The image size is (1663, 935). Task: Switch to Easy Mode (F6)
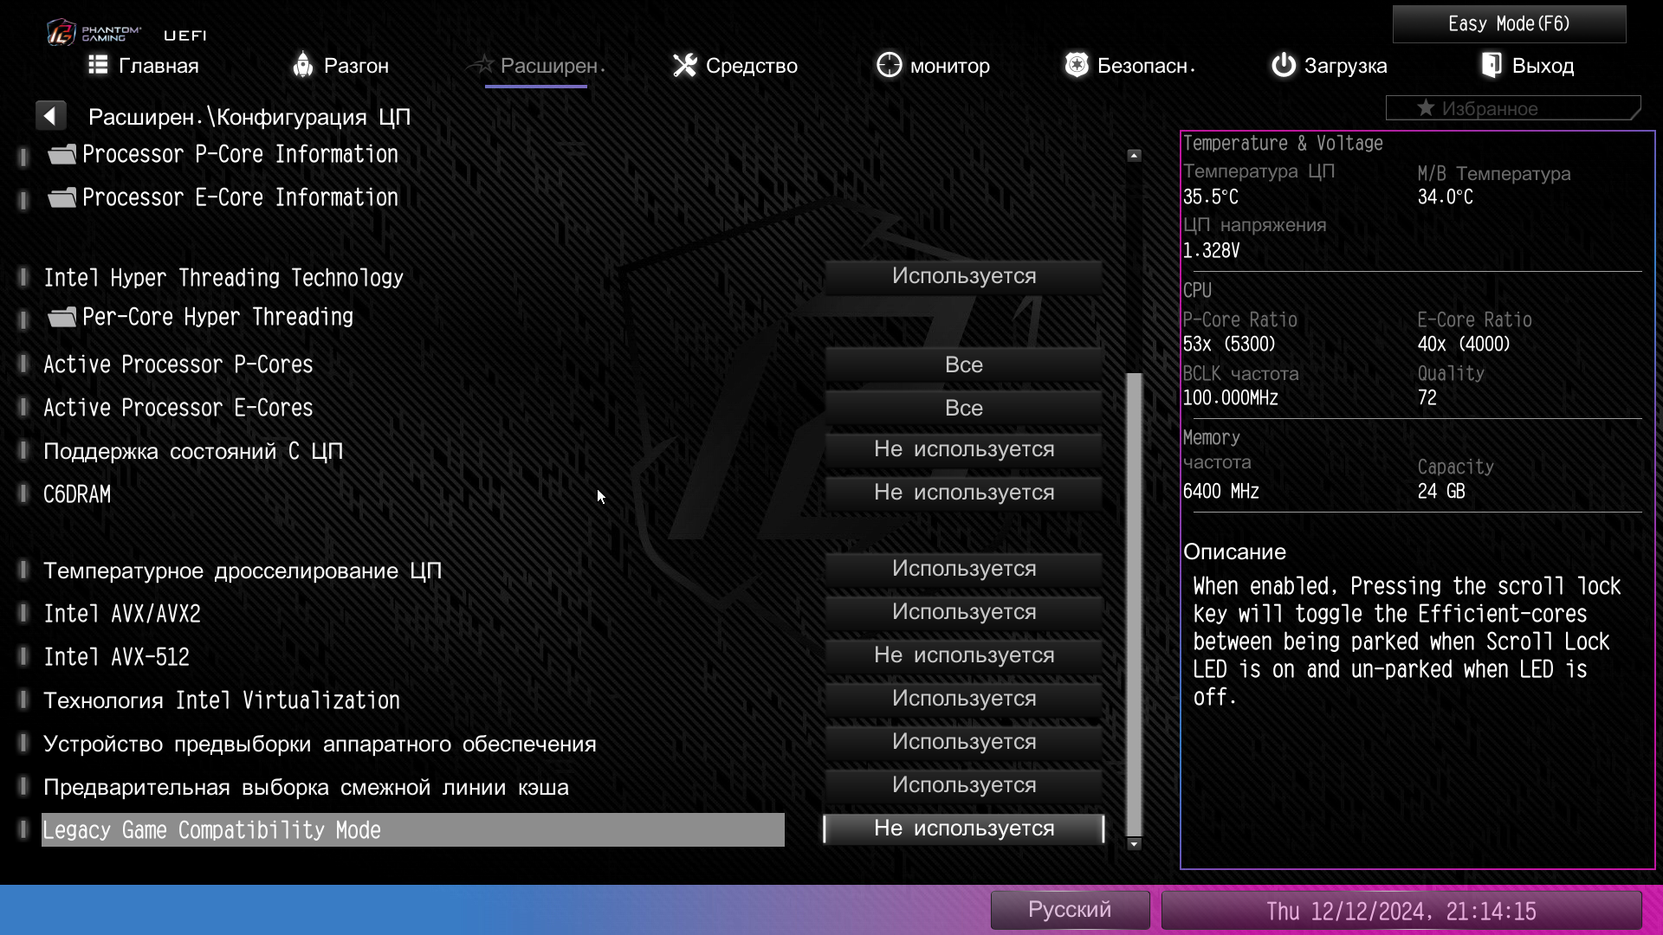coord(1508,24)
